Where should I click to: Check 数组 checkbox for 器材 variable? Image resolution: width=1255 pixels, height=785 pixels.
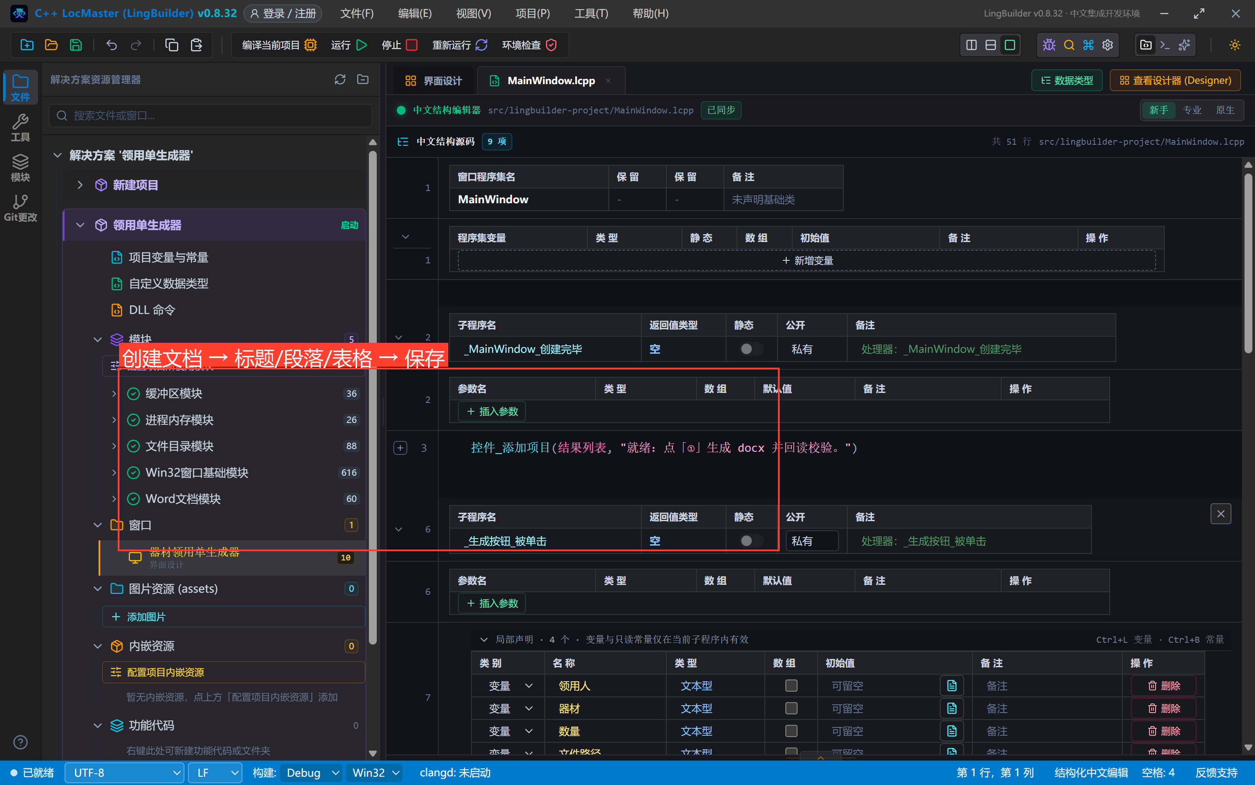click(x=791, y=709)
